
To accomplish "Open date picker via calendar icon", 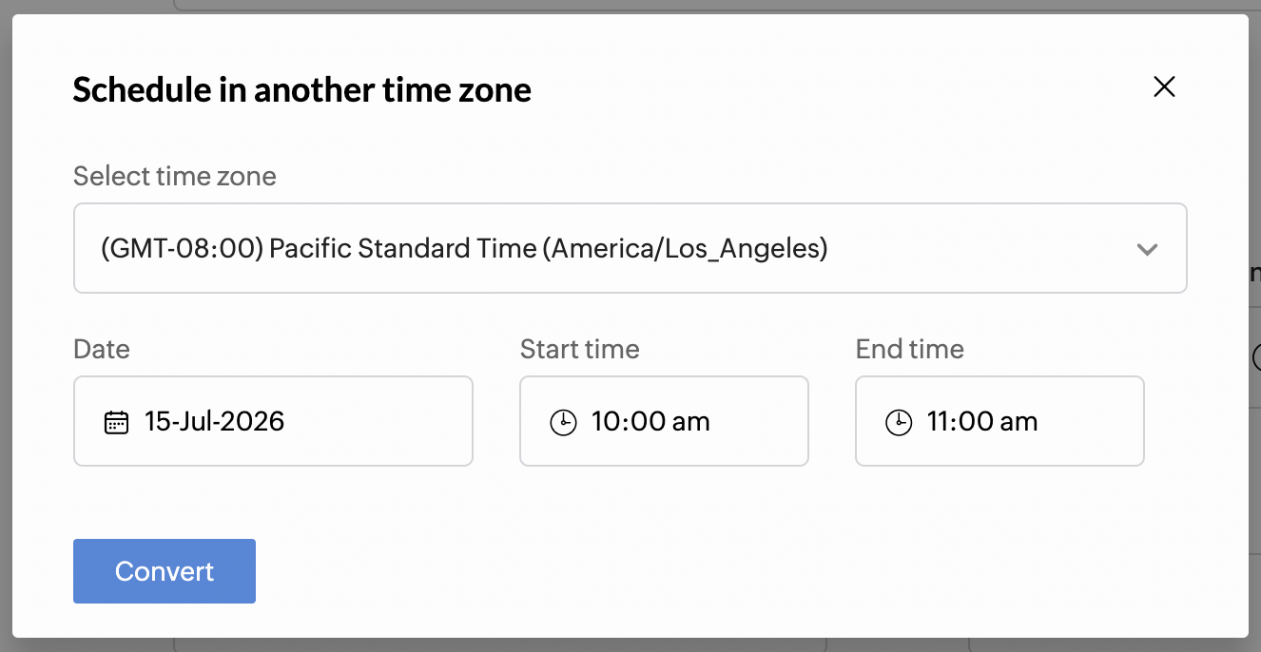I will click(x=116, y=422).
